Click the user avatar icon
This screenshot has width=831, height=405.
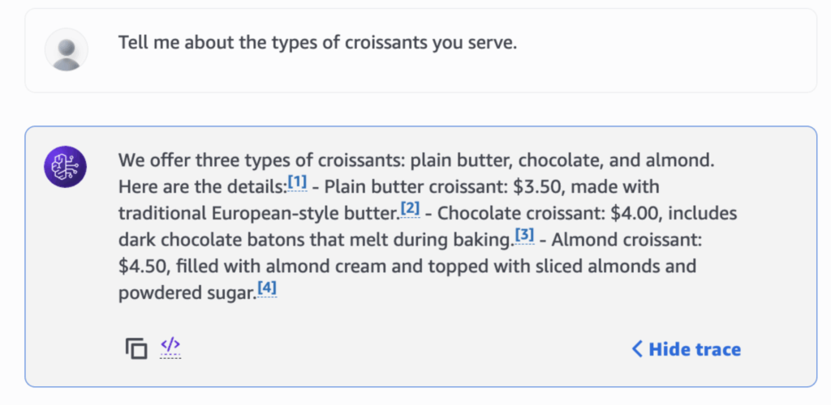66,49
